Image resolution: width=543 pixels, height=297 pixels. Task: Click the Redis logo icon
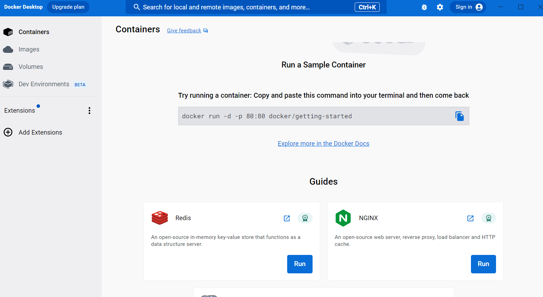(x=160, y=218)
